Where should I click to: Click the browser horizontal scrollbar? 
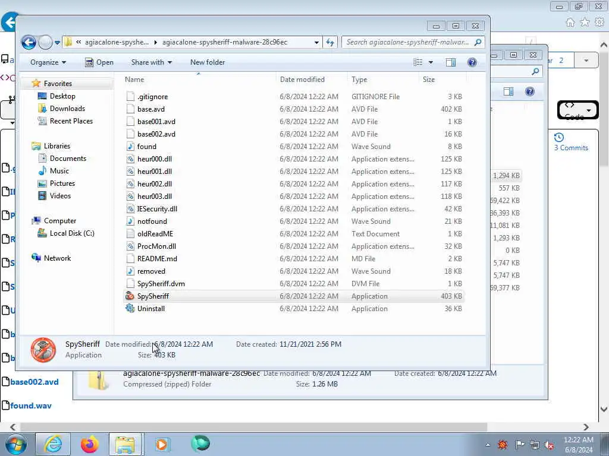coord(253,427)
